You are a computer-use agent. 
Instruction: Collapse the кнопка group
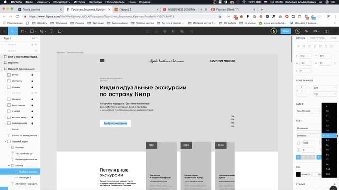coord(9,166)
